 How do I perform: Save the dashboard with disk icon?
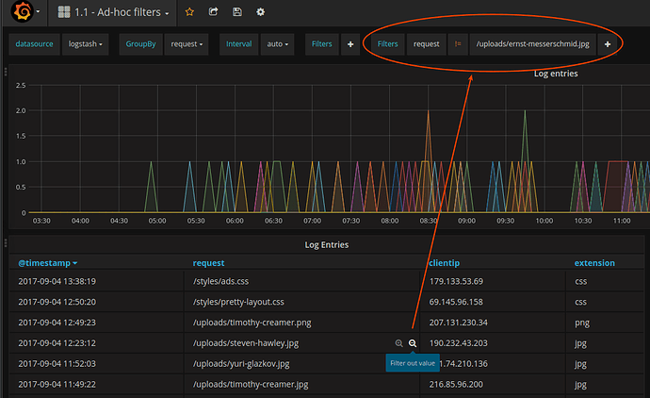236,12
